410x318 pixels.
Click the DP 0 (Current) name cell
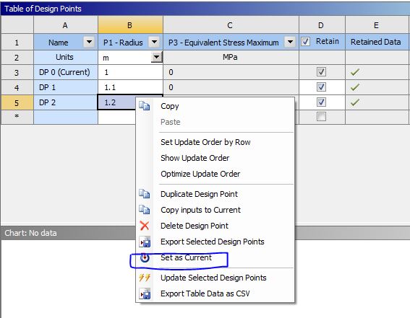point(66,72)
